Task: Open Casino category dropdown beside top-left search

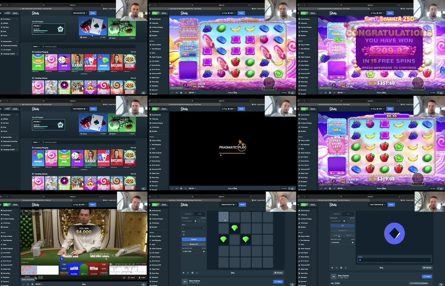Action: (x=36, y=46)
